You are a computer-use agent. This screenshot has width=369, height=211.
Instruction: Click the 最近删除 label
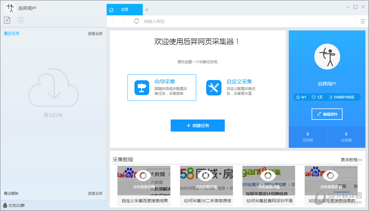[x=11, y=194]
